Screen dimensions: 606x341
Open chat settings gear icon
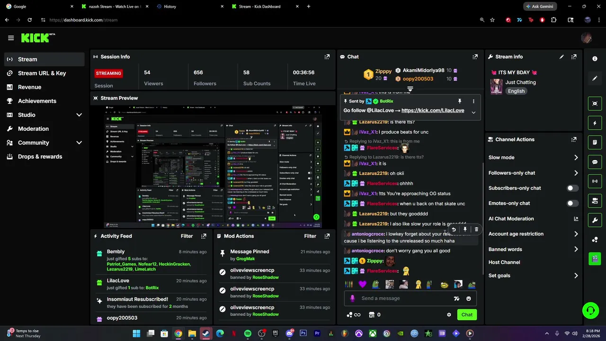pos(449,314)
